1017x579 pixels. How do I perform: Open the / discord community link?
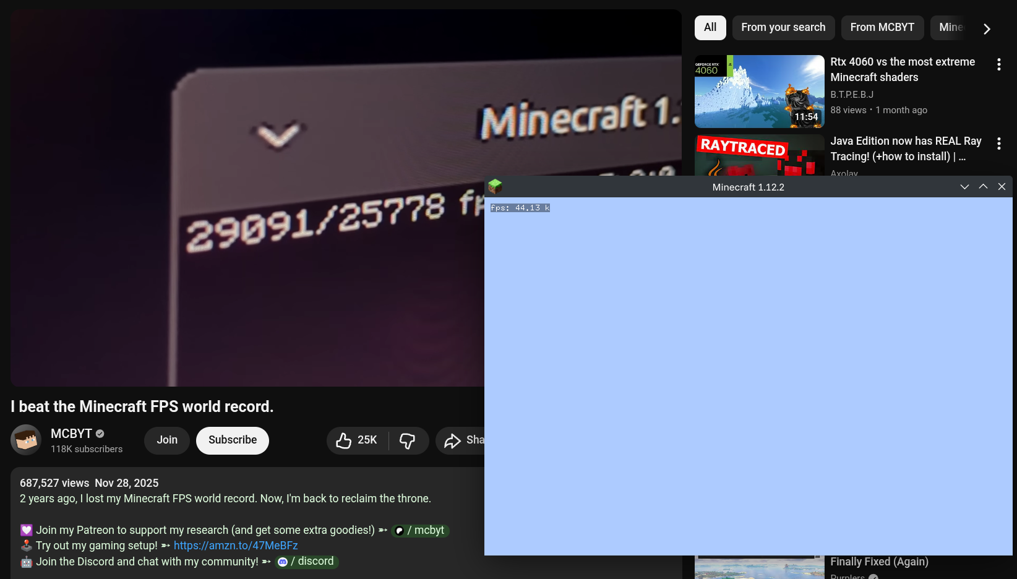point(307,562)
